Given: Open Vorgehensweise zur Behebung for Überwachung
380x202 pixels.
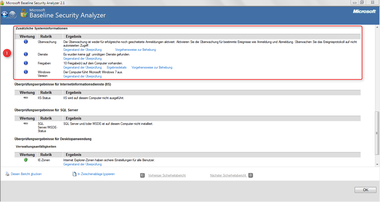Looking at the screenshot, I should coord(135,49).
